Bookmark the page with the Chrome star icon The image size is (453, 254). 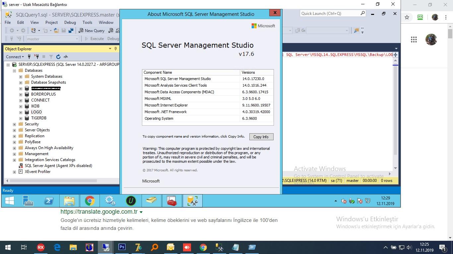(407, 17)
